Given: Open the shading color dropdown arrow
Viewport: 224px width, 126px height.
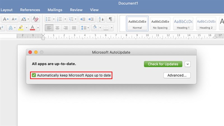Looking at the screenshot, I should point(100,28).
